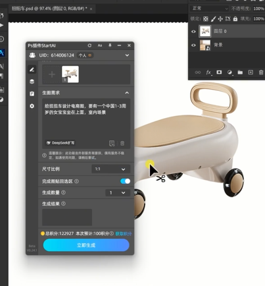Select the 图层 0 layer thumbnail

coord(205,31)
